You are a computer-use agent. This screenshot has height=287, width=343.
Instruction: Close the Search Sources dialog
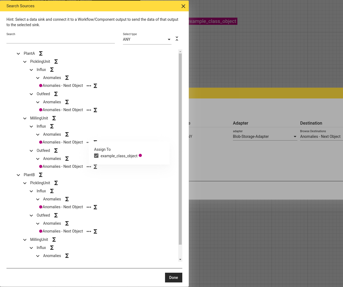(x=183, y=6)
